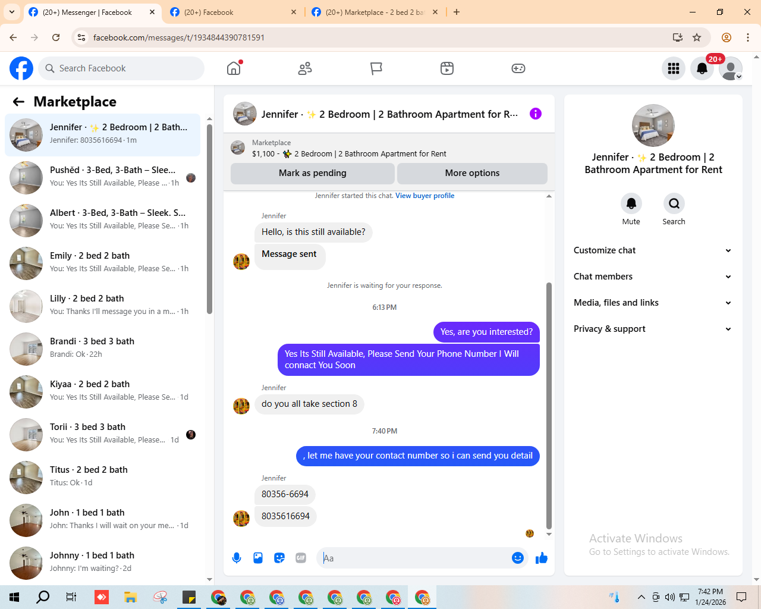Viewport: 761px width, 609px height.
Task: Open the Emily 2 bed 2 bath chat
Action: coord(103,263)
